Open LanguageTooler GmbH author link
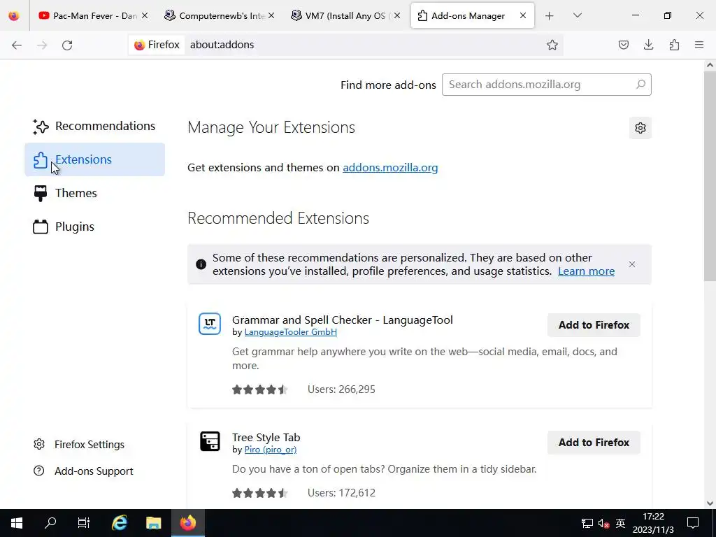 (290, 332)
